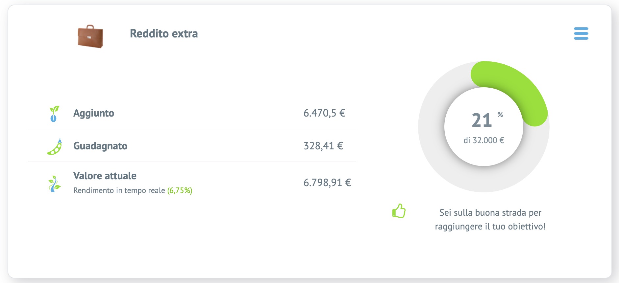Click the pea pod icon beside Guadagnato
The image size is (619, 283).
55,147
